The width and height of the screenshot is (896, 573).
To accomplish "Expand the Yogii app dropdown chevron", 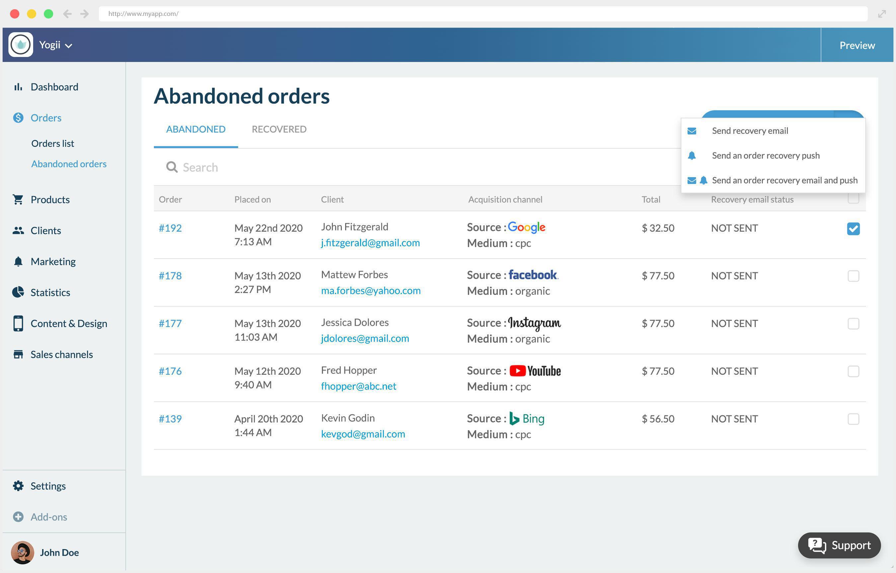I will tap(68, 46).
